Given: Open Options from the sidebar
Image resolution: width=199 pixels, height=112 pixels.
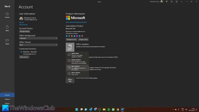Looking at the screenshot, I should coord(7,103).
